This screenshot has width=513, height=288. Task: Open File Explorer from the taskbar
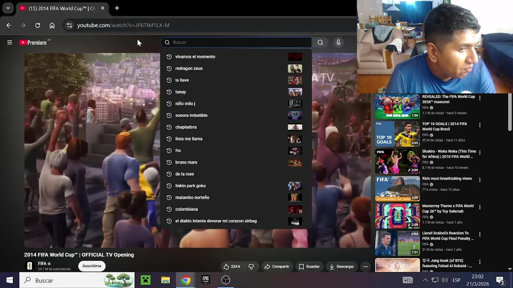pyautogui.click(x=166, y=280)
